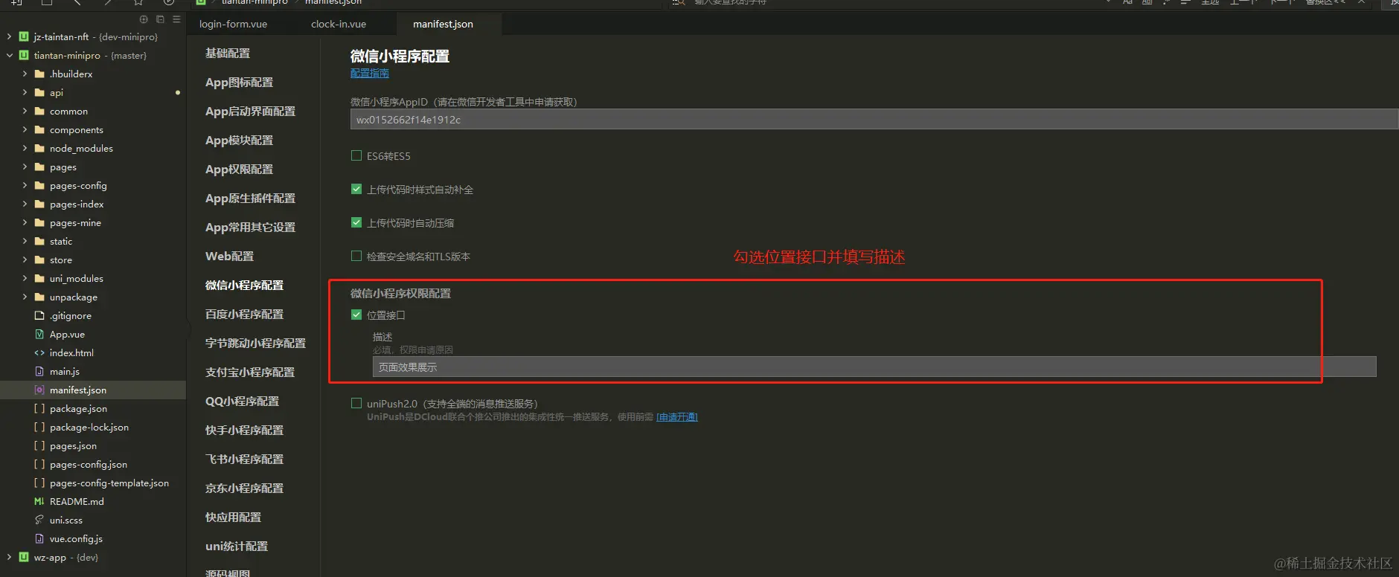
Task: Click the locate current file icon in project panel
Action: click(x=144, y=19)
